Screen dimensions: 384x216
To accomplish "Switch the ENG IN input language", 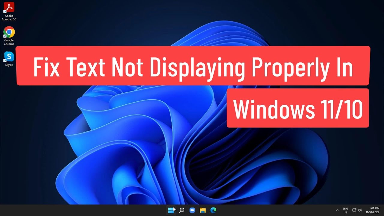I will click(x=345, y=210).
